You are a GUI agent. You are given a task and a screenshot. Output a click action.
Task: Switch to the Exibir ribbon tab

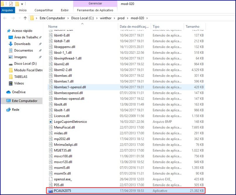65,10
